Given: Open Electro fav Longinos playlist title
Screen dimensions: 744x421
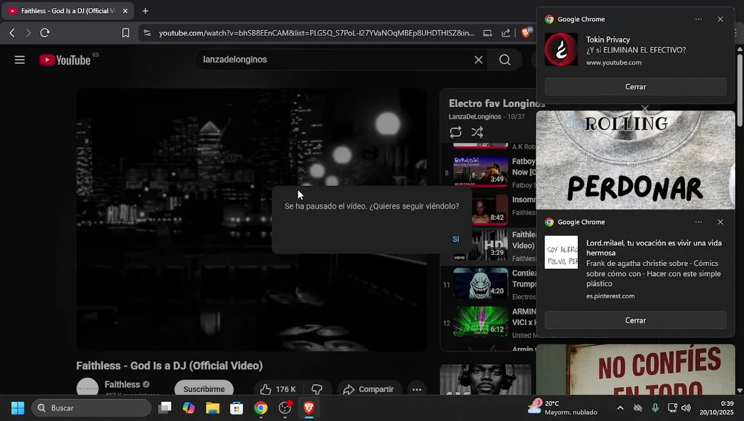Looking at the screenshot, I should click(x=497, y=103).
